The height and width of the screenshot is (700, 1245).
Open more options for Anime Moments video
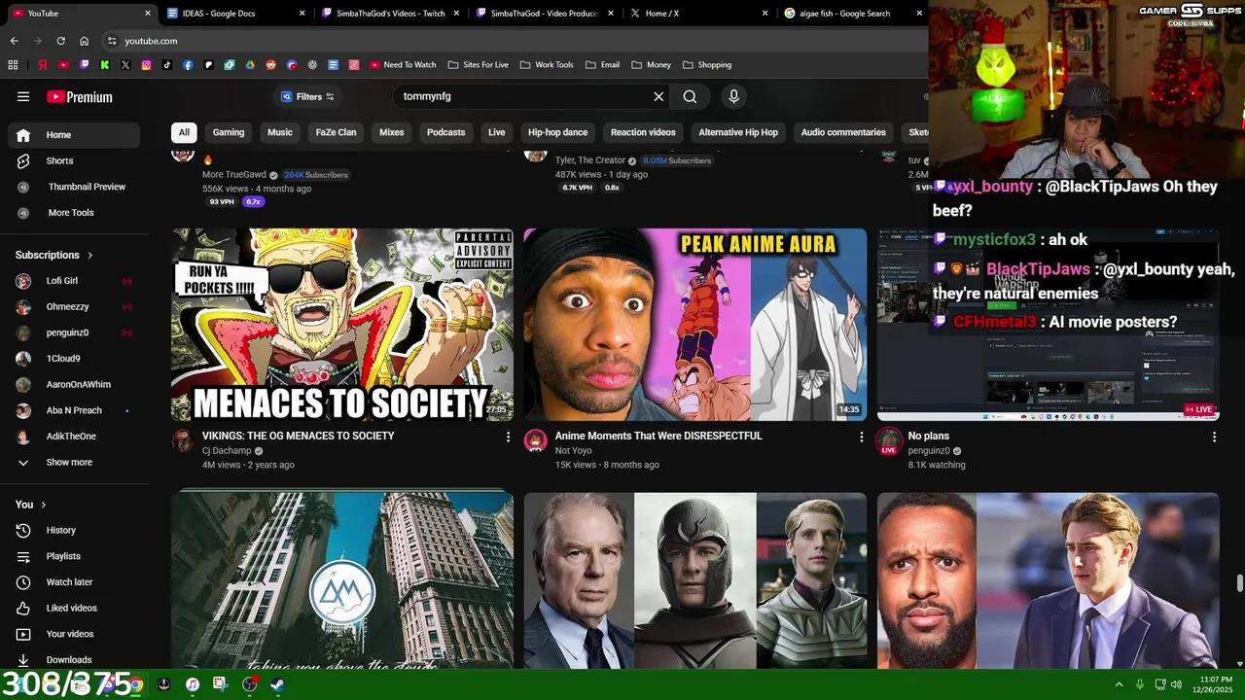[861, 437]
